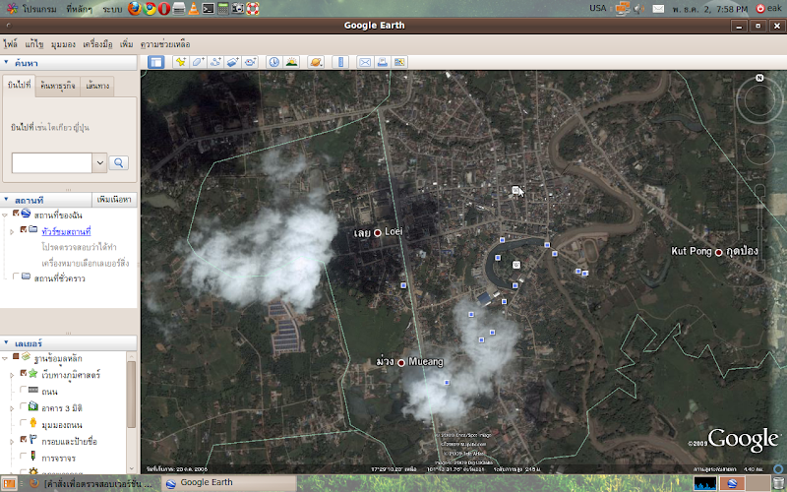Toggle the sidebar panel button

tap(156, 62)
